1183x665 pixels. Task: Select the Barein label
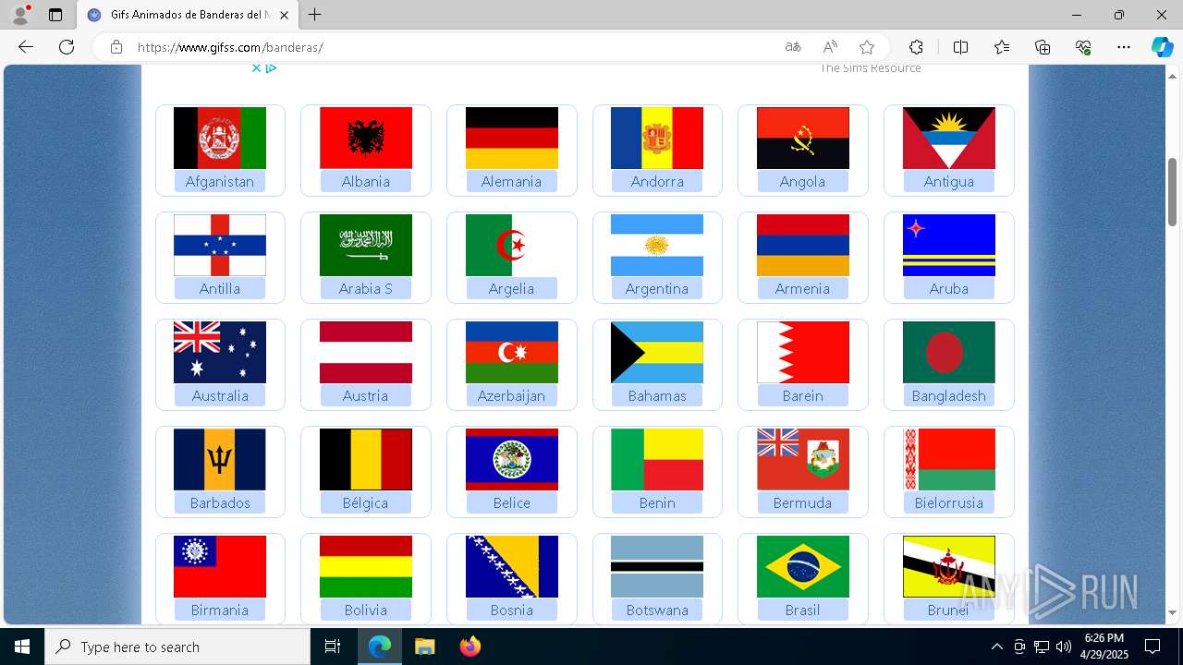(x=802, y=396)
